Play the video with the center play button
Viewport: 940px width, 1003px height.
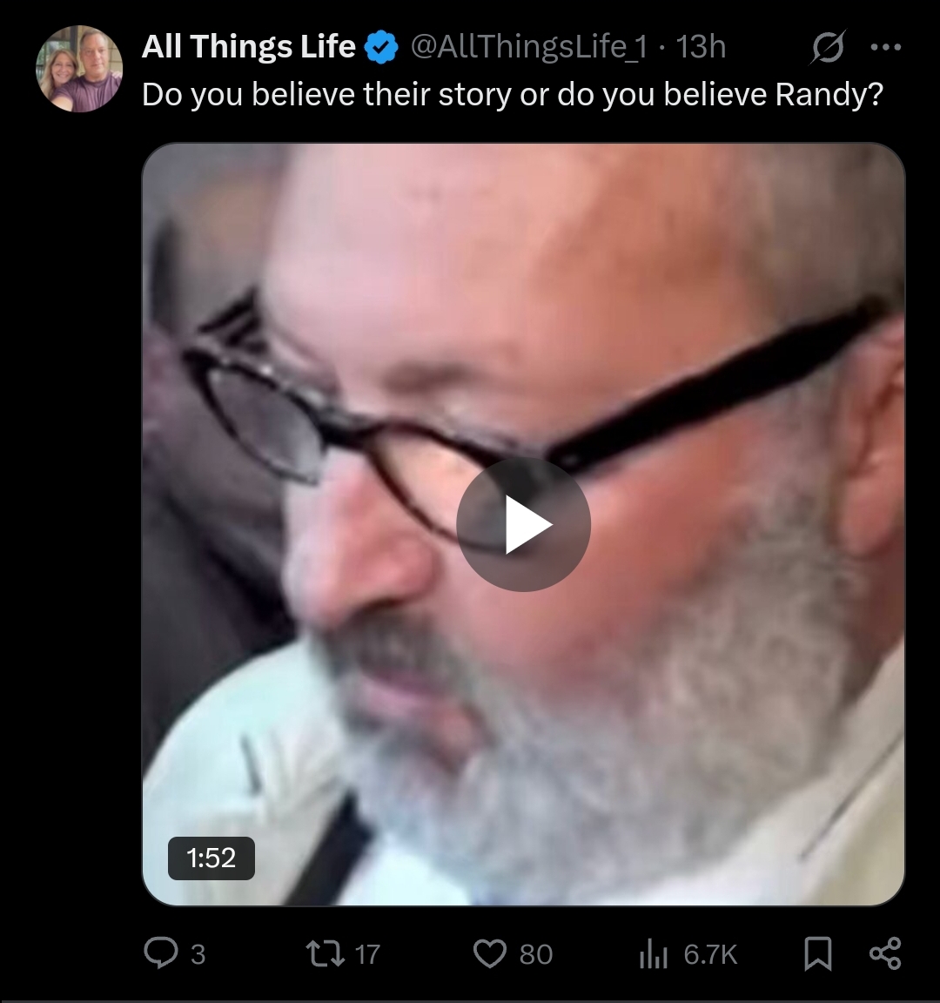(523, 524)
